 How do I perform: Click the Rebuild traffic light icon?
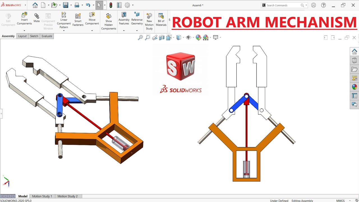tap(111, 5)
